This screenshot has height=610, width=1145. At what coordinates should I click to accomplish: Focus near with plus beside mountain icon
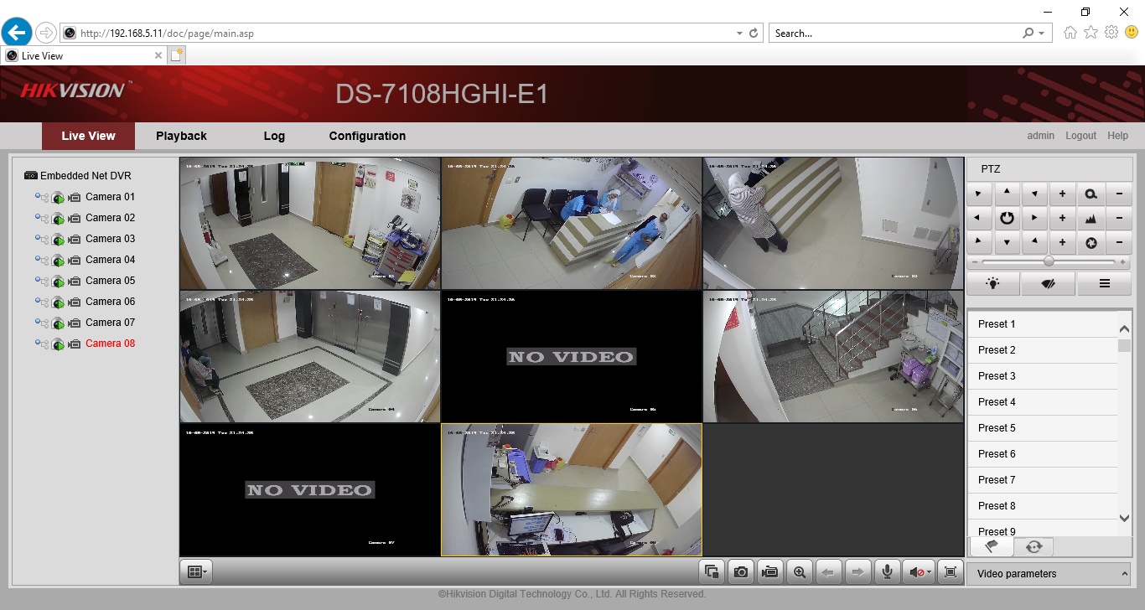(x=1063, y=218)
